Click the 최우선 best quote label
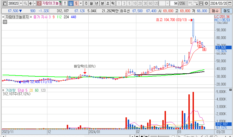Screen dimensions: 233x137 point(125,11)
